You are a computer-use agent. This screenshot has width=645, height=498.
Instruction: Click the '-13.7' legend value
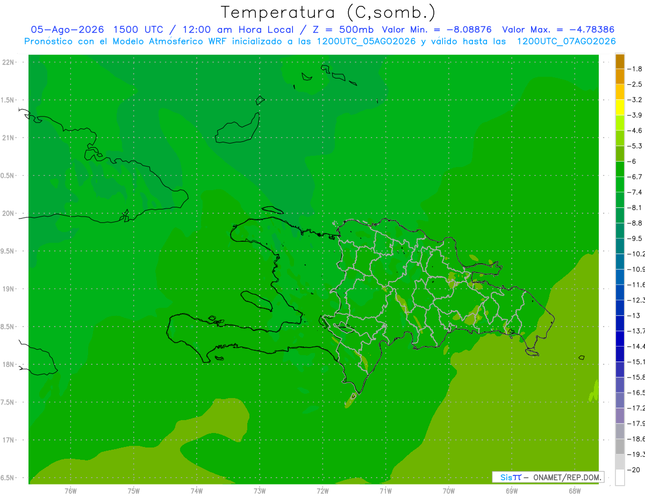click(636, 330)
